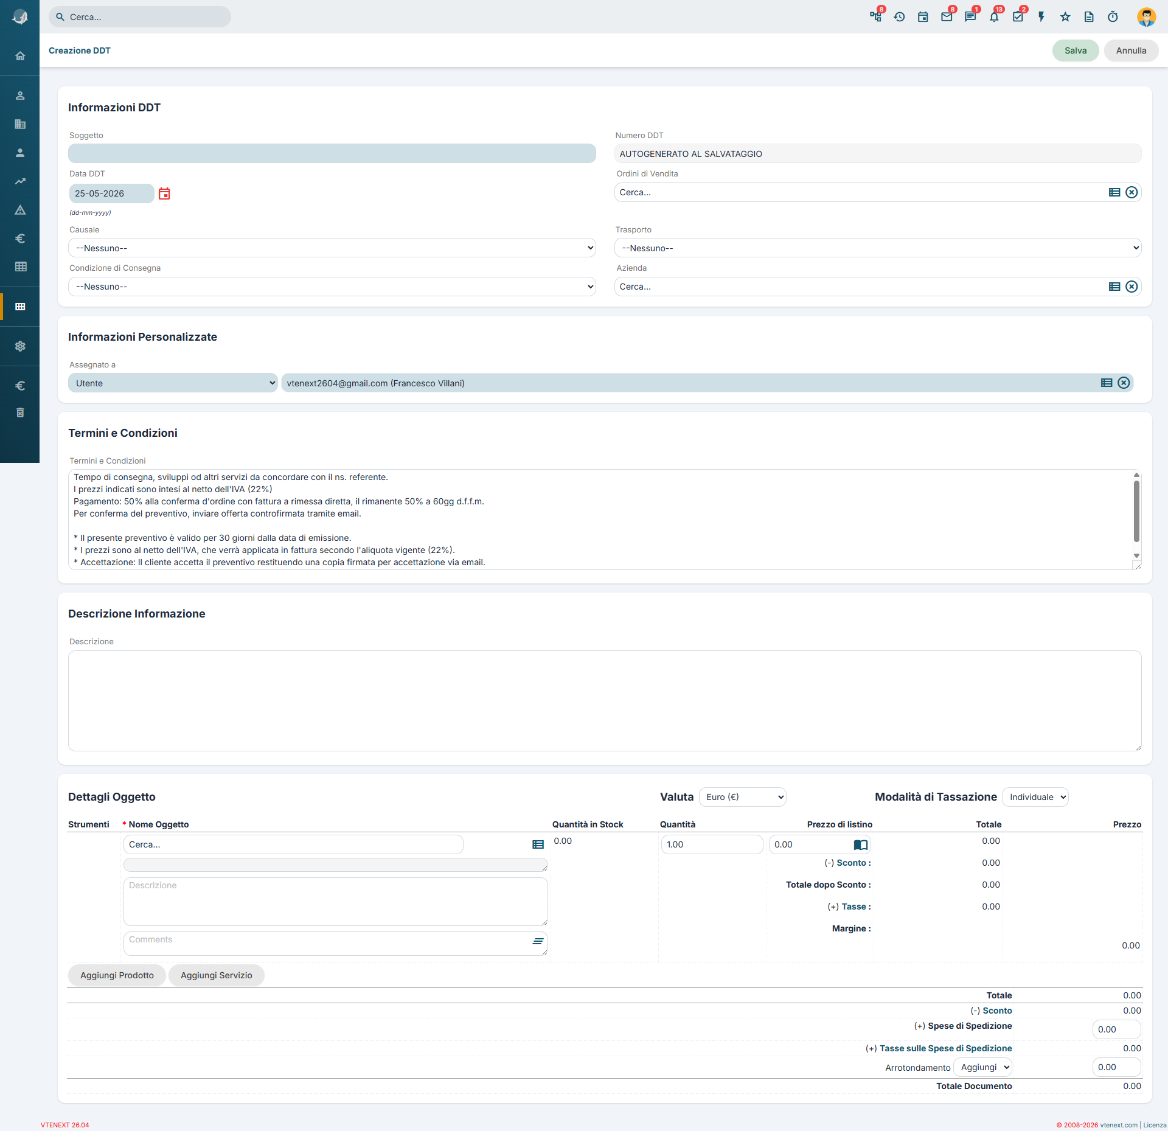Focus the Arrotondamento amount field
1168x1131 pixels.
pos(1116,1067)
